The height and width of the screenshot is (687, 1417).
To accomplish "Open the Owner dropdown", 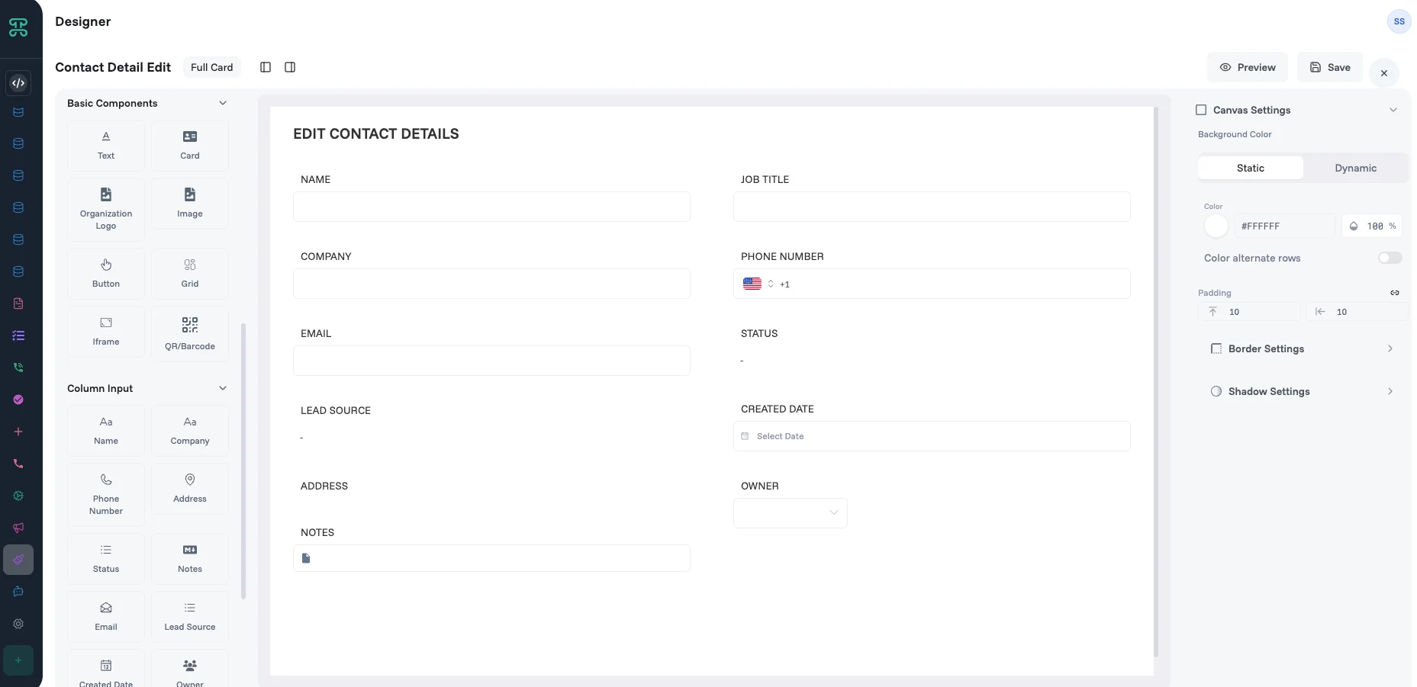I will pos(790,512).
